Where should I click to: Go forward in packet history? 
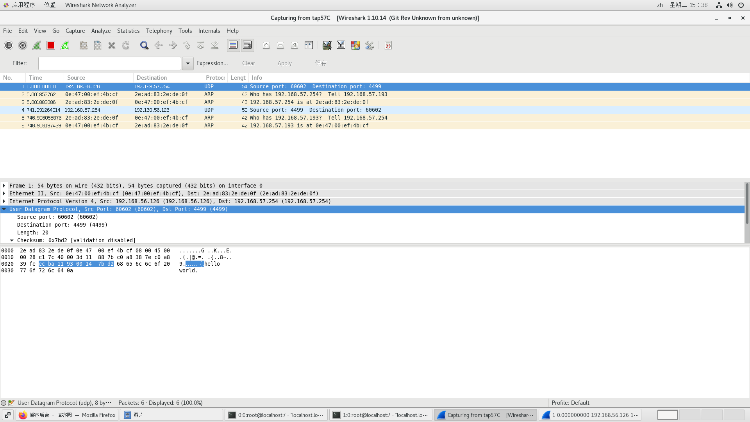(173, 45)
